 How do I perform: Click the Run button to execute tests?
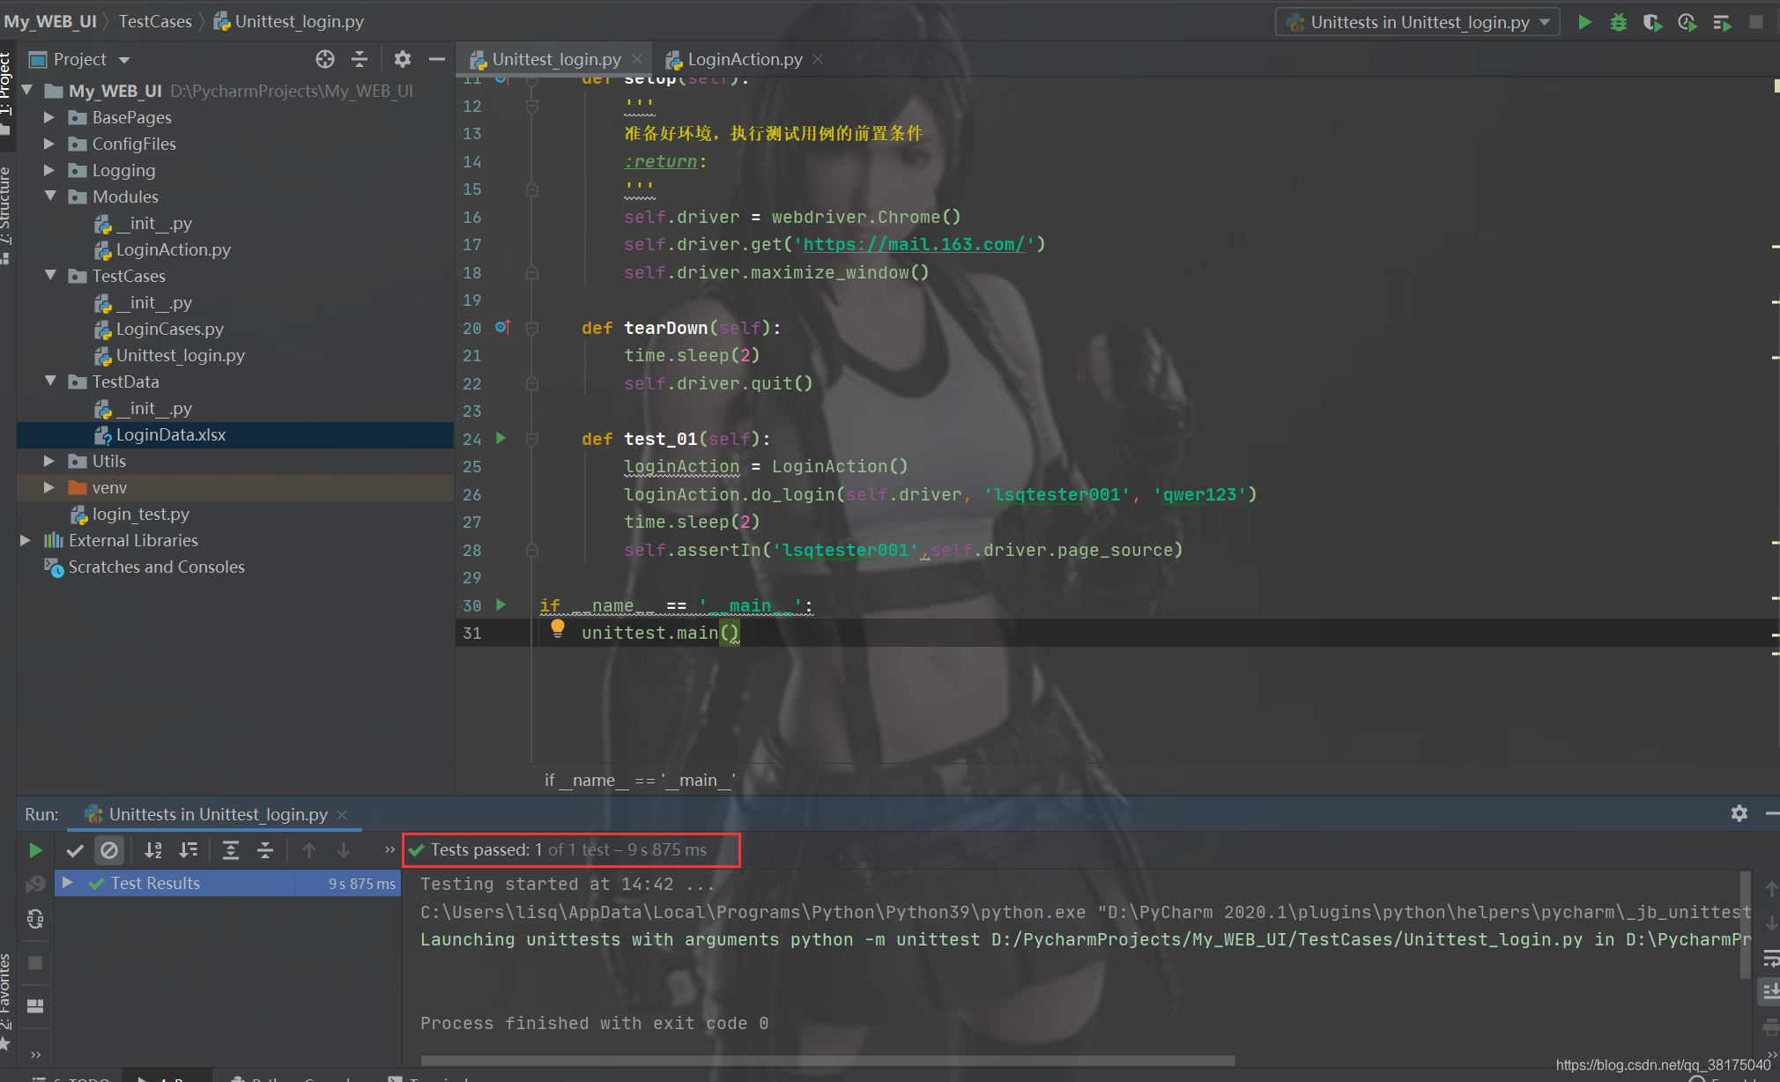[1585, 24]
